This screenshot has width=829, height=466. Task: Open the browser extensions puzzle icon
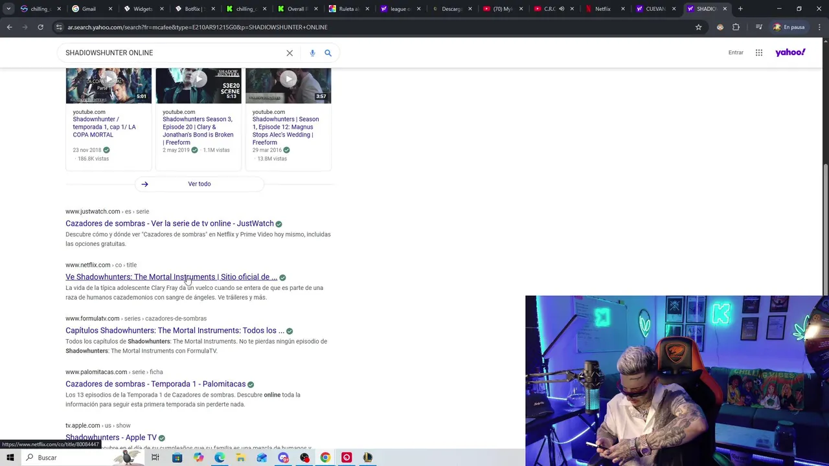736,27
